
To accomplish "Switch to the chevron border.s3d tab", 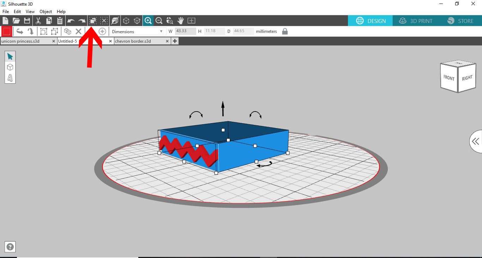I will [142, 41].
